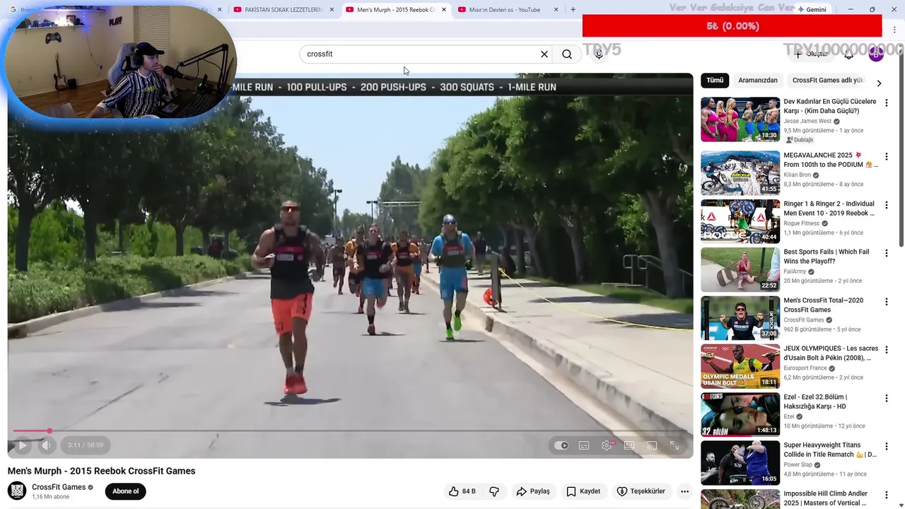Open JEUX OLYMPIQUES Usain Bolt video title

pos(831,353)
